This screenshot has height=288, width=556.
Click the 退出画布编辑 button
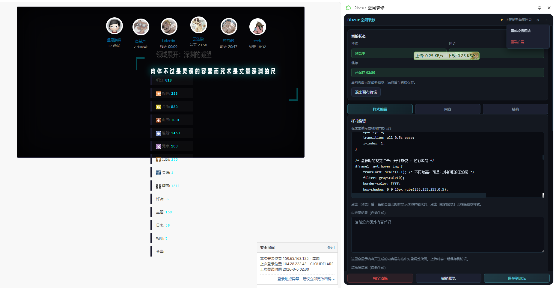click(x=366, y=92)
